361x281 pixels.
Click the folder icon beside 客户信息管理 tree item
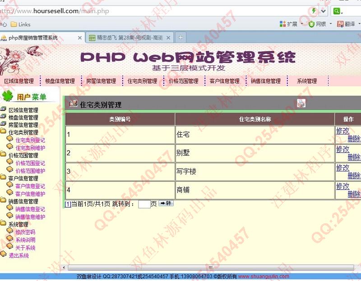[3, 177]
